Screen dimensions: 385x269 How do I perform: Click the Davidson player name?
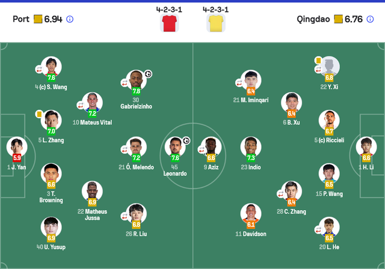click(251, 234)
